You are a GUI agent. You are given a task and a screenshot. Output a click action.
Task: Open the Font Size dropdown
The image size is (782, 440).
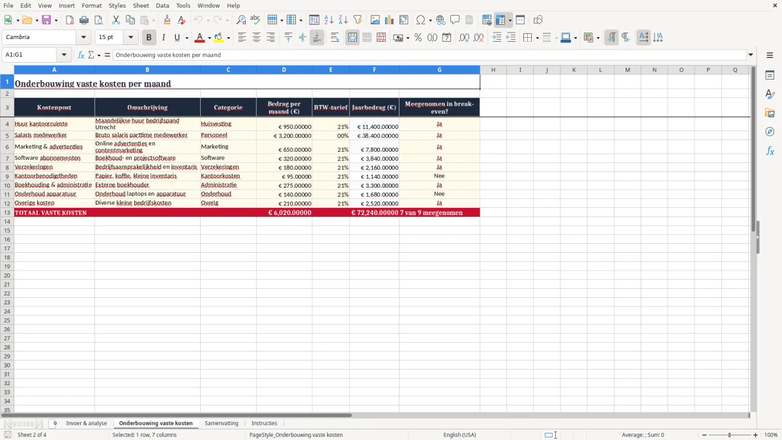tap(130, 37)
